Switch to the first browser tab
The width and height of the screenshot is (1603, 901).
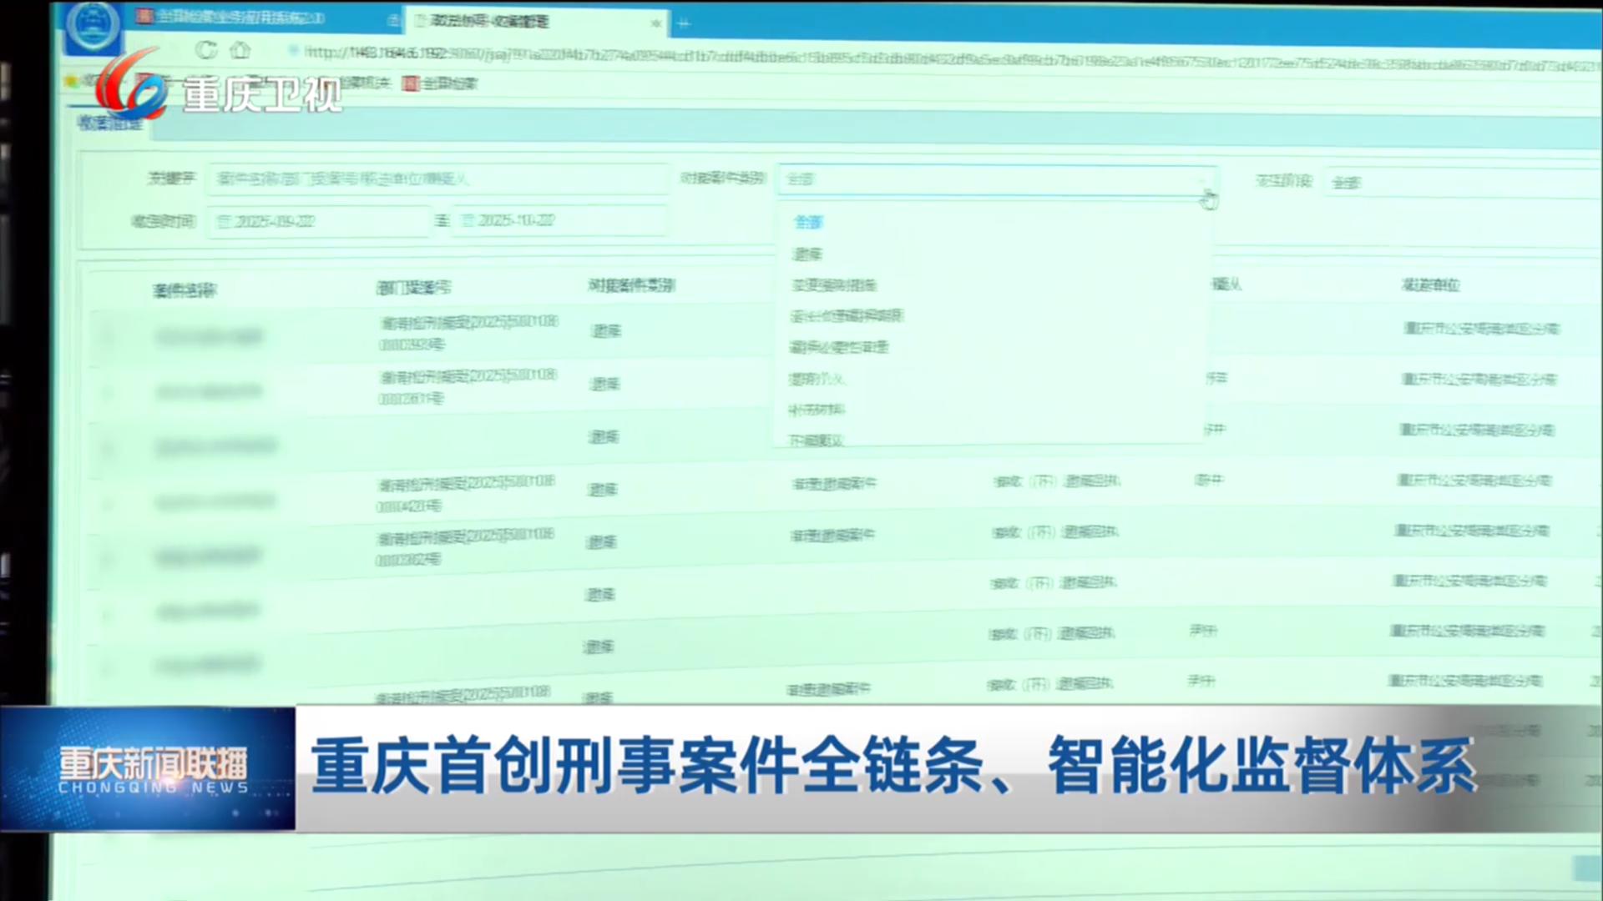coord(242,18)
